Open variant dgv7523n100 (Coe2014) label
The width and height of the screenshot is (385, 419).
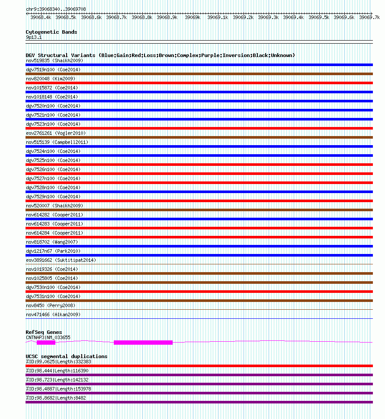tap(53, 124)
